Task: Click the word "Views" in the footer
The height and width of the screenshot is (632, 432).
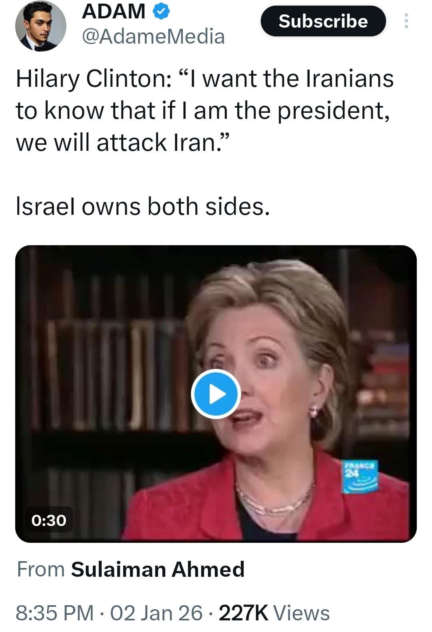Action: click(x=302, y=613)
